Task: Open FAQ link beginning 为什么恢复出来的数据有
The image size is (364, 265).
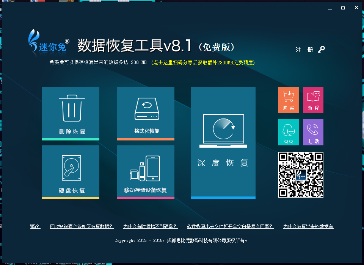Action: (x=308, y=226)
